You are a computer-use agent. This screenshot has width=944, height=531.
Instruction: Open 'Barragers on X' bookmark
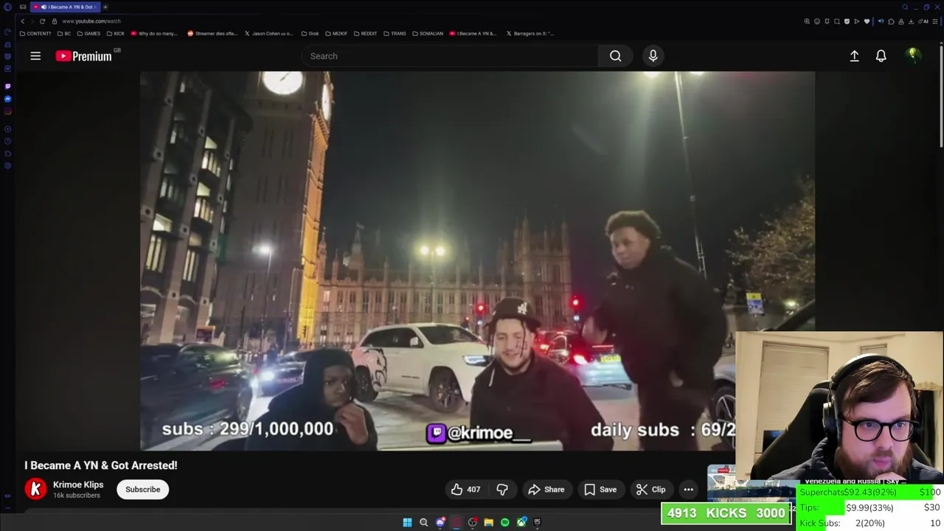(x=530, y=33)
